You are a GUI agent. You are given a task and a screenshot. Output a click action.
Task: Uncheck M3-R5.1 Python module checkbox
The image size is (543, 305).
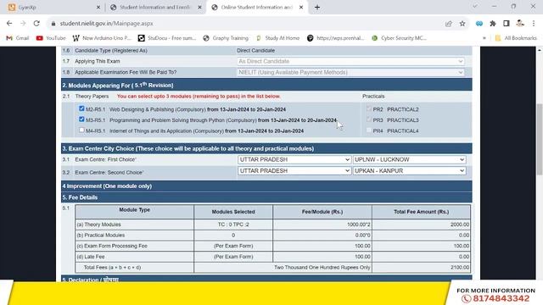tap(81, 119)
